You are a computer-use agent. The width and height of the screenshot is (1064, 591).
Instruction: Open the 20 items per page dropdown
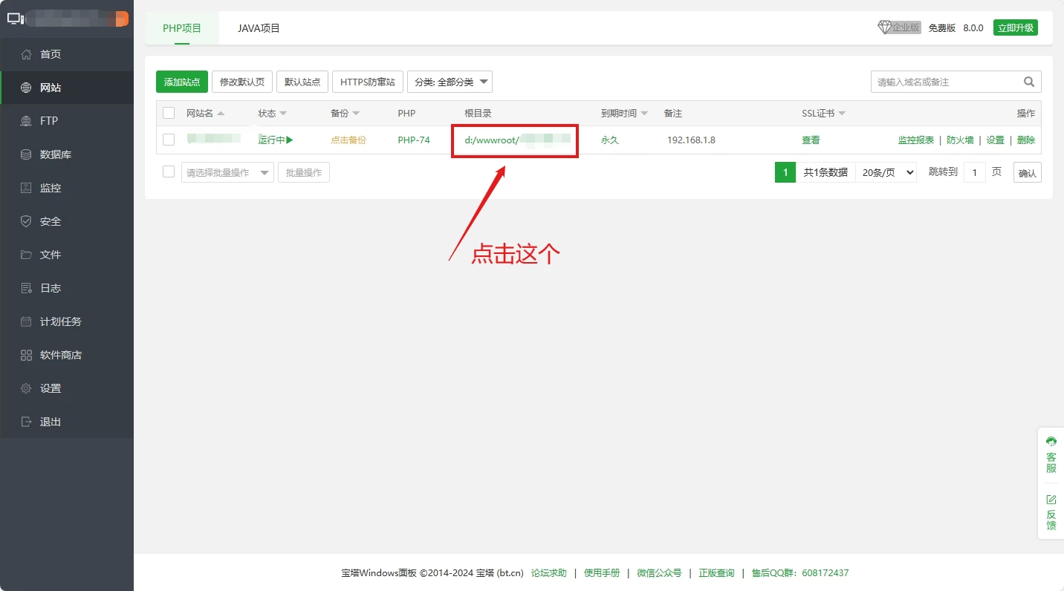[x=886, y=172]
